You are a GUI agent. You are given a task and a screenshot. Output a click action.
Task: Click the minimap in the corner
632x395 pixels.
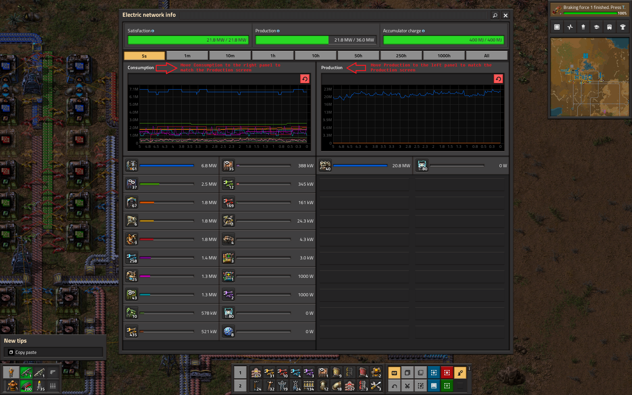point(589,77)
